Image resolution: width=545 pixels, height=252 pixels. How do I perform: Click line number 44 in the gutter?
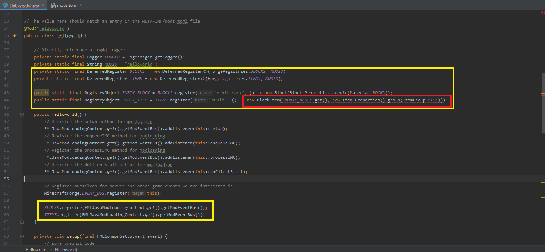coord(6,100)
